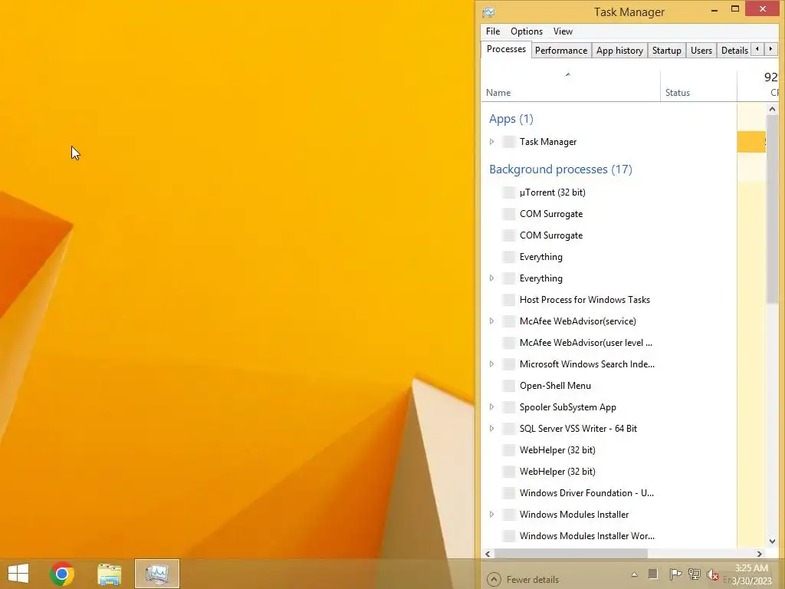
Task: Sort processes by the Name column header
Action: pos(570,86)
